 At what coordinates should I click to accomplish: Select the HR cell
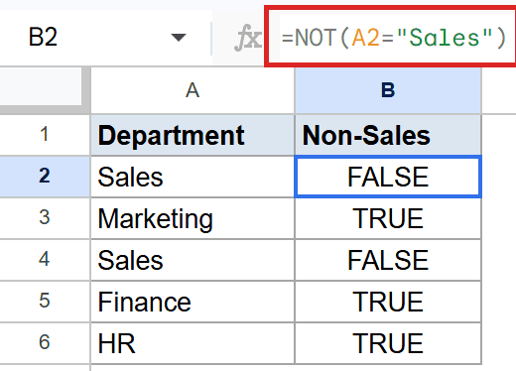[193, 343]
